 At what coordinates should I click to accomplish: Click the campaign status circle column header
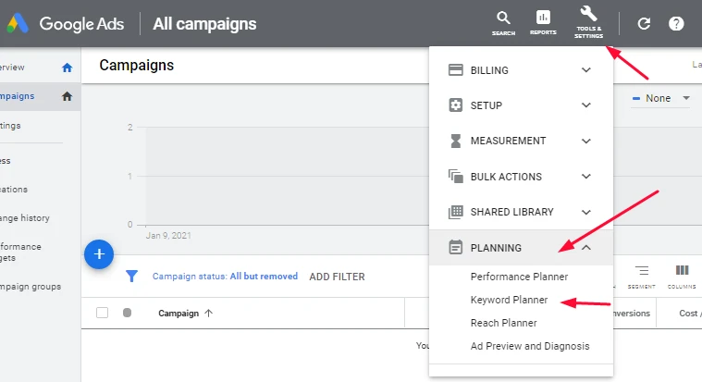127,313
